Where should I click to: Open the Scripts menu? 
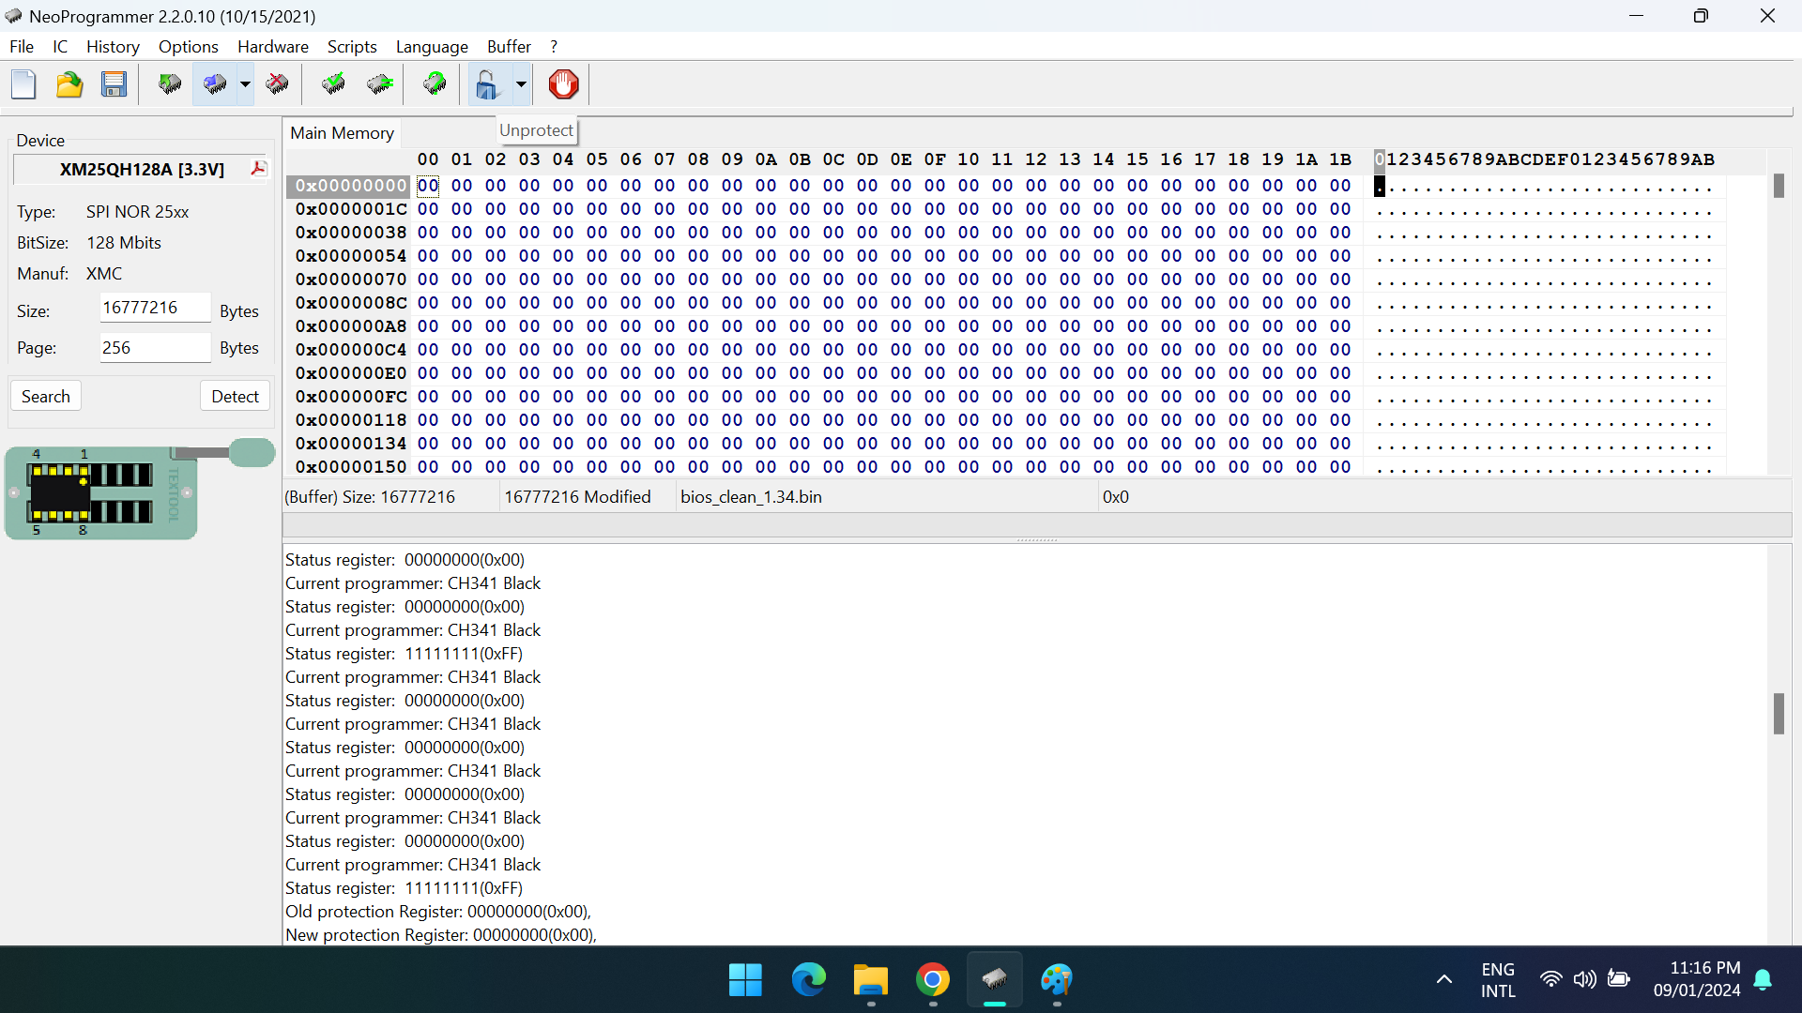click(x=352, y=46)
